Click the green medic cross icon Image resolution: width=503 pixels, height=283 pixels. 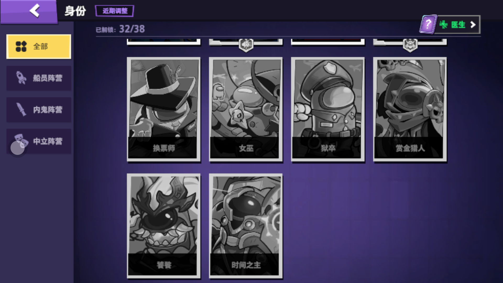444,25
